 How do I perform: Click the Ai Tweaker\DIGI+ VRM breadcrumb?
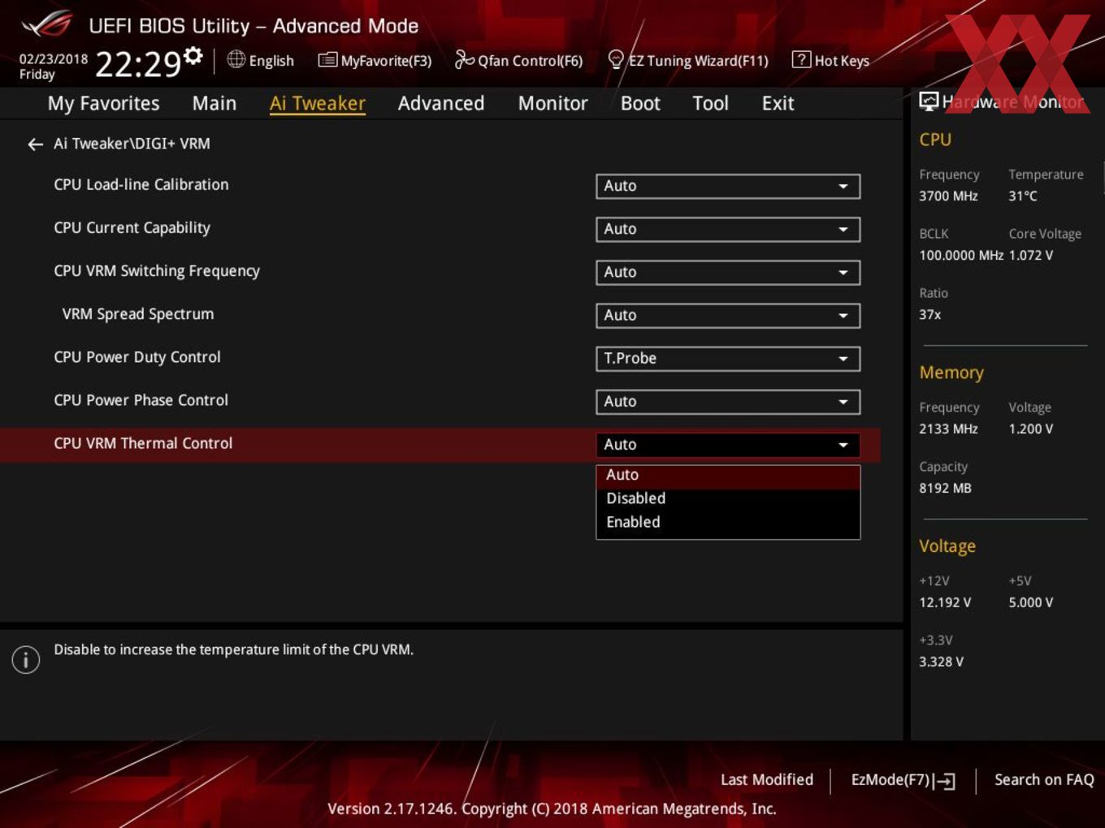132,144
